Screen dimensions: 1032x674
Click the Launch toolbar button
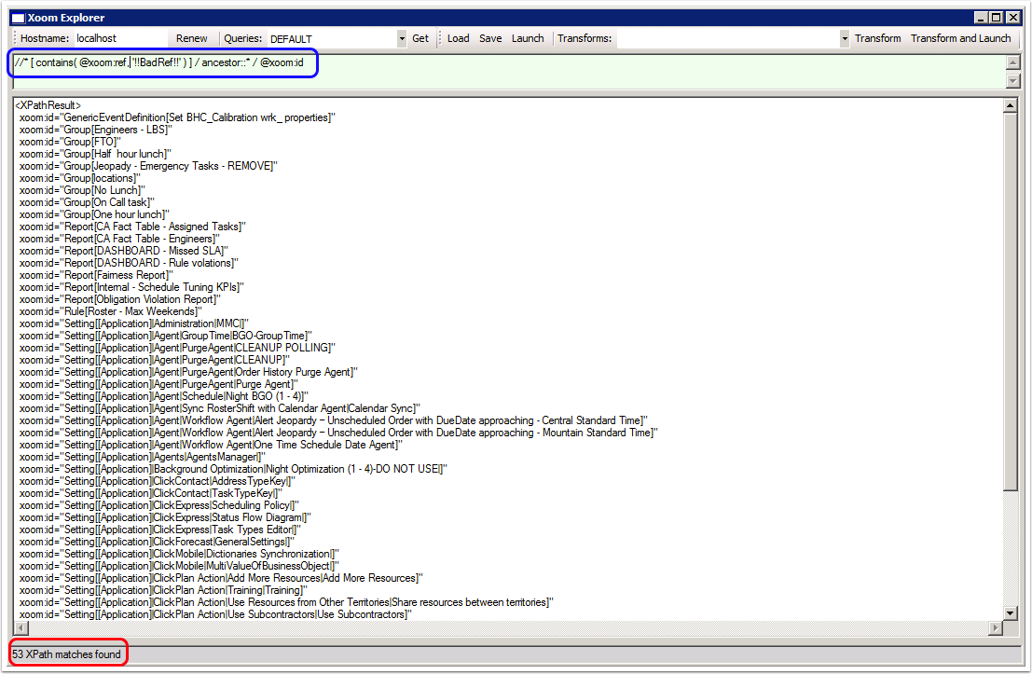point(528,38)
